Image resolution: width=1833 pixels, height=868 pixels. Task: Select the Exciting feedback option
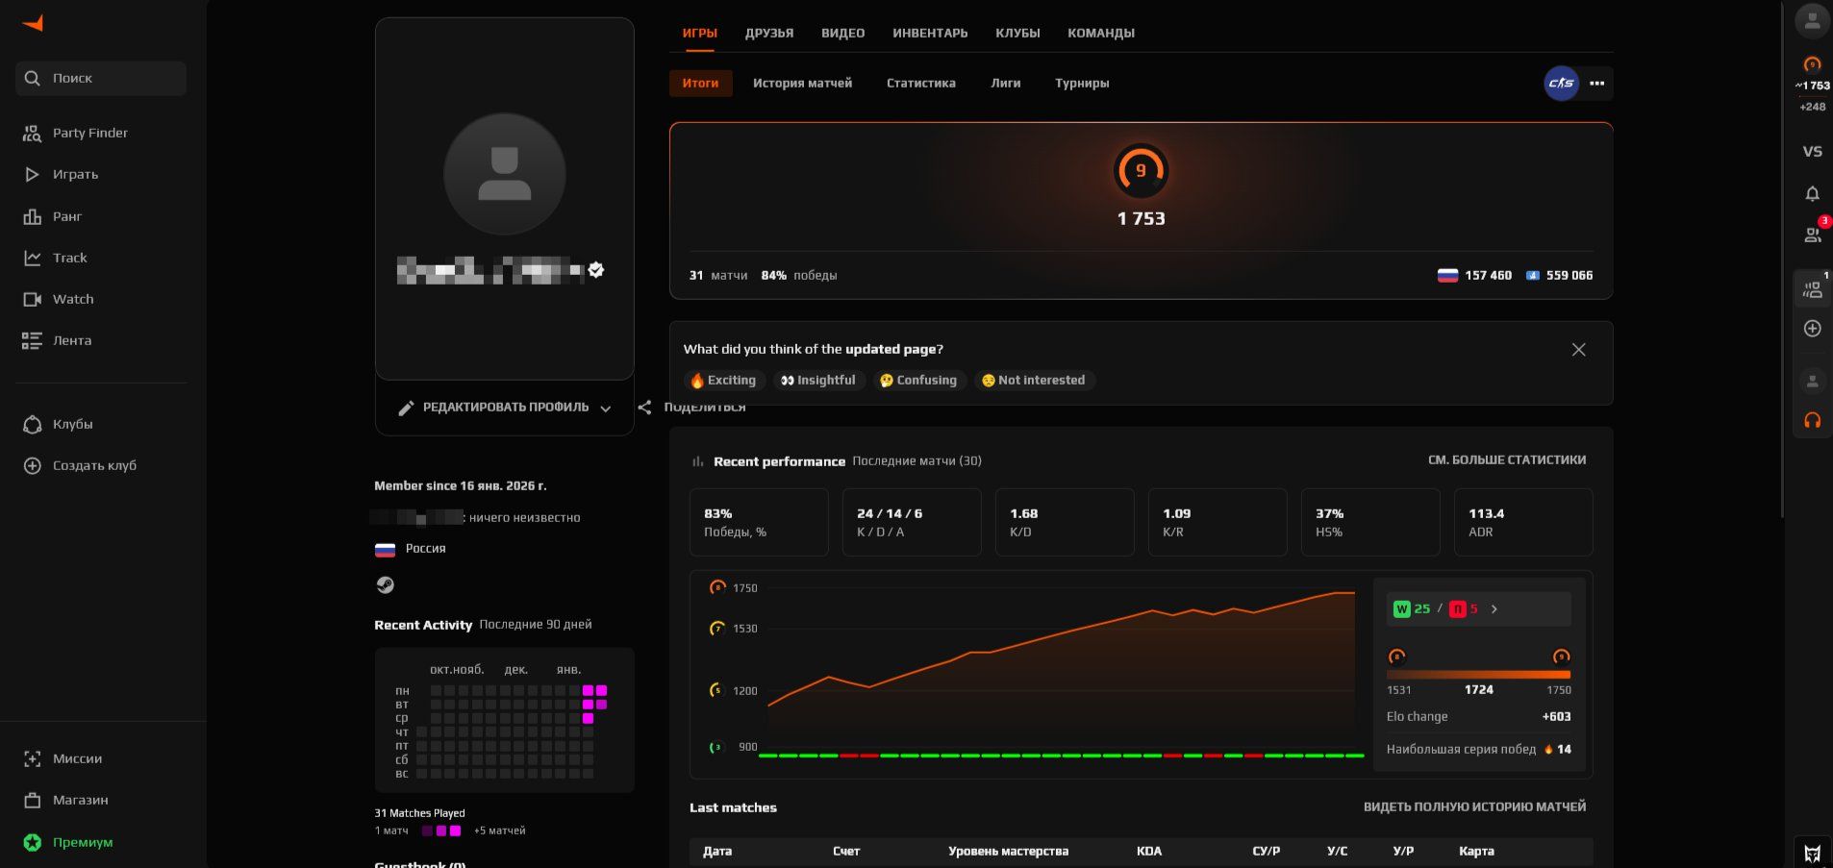(x=724, y=381)
